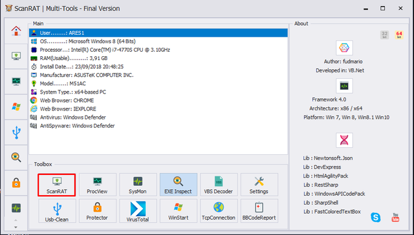The image size is (414, 235).
Task: Click Lib : FastColoredTextBox entry
Action: point(332,212)
